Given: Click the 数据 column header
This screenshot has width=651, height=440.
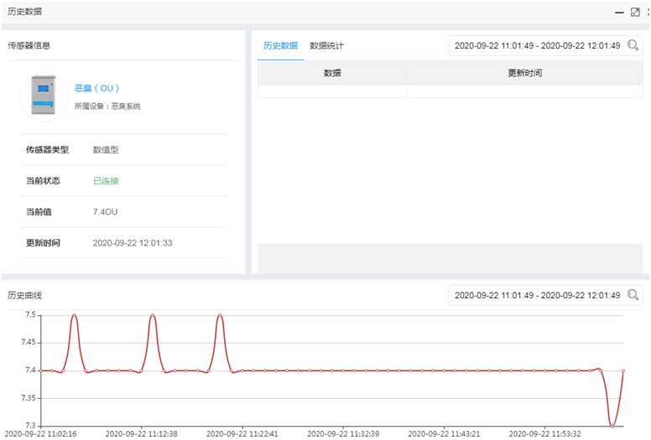Looking at the screenshot, I should pyautogui.click(x=332, y=73).
